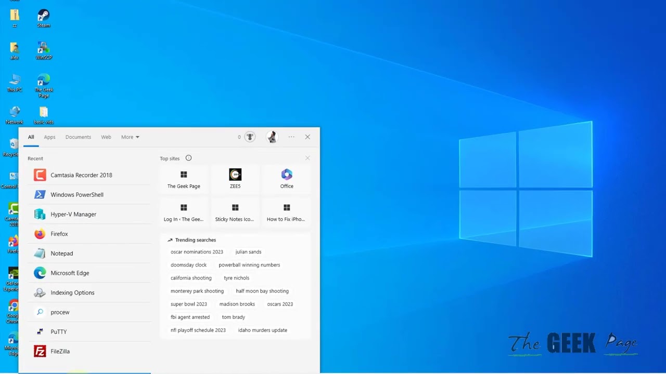666x374 pixels.
Task: Expand the More filter dropdown
Action: [x=130, y=137]
